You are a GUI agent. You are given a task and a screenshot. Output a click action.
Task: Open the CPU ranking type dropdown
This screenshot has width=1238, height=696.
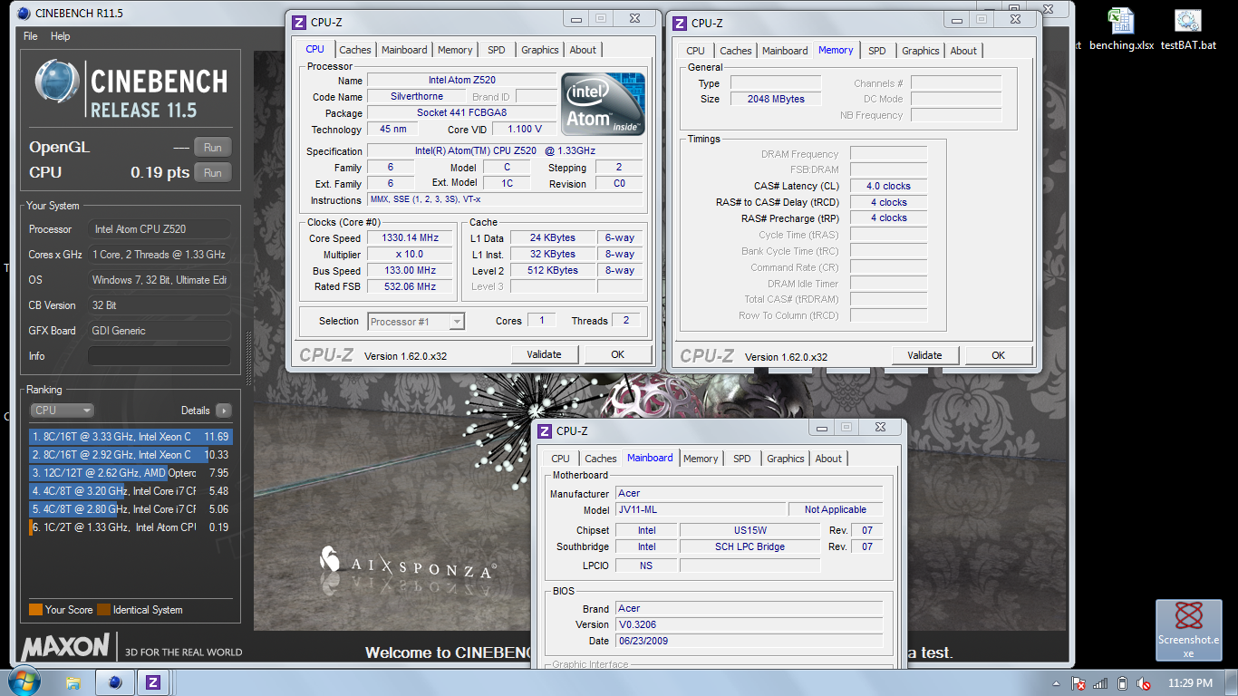click(62, 411)
